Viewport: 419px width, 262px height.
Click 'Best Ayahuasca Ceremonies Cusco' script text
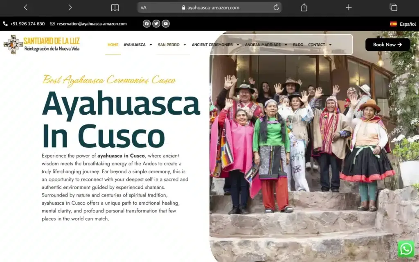[x=109, y=80]
